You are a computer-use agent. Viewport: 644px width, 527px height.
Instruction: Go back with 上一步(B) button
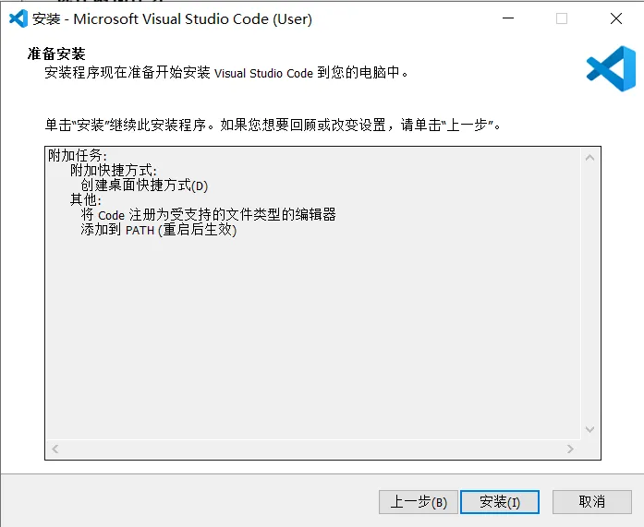pyautogui.click(x=419, y=502)
